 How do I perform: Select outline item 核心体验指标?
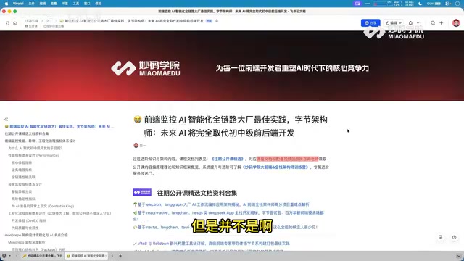pos(22,162)
